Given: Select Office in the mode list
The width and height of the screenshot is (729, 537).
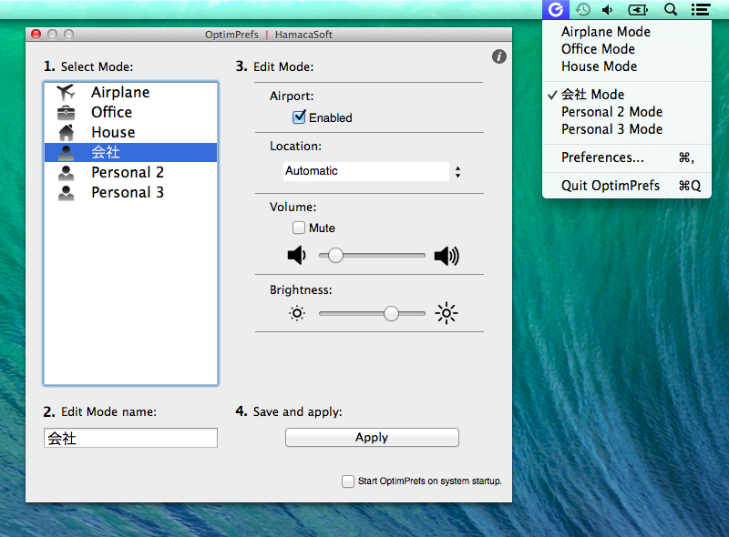Looking at the screenshot, I should (130, 113).
